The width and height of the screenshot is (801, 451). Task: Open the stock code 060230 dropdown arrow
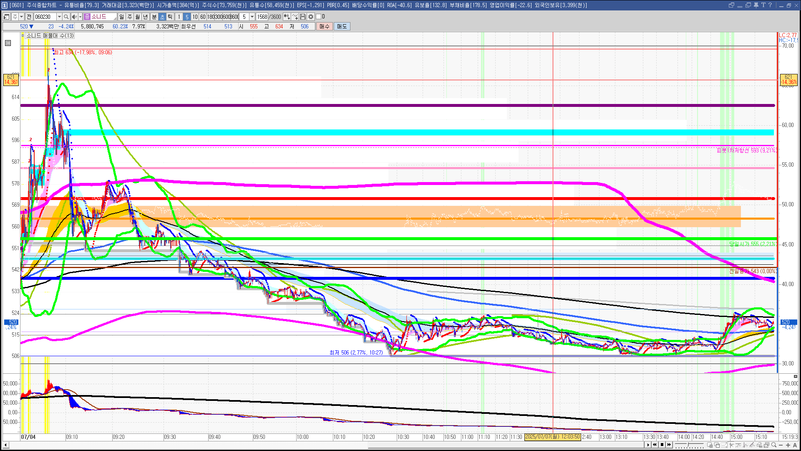coord(59,17)
